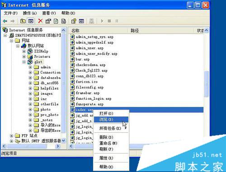Open the 文件(F) menu
This screenshot has height=172, width=226.
[x=10, y=13]
